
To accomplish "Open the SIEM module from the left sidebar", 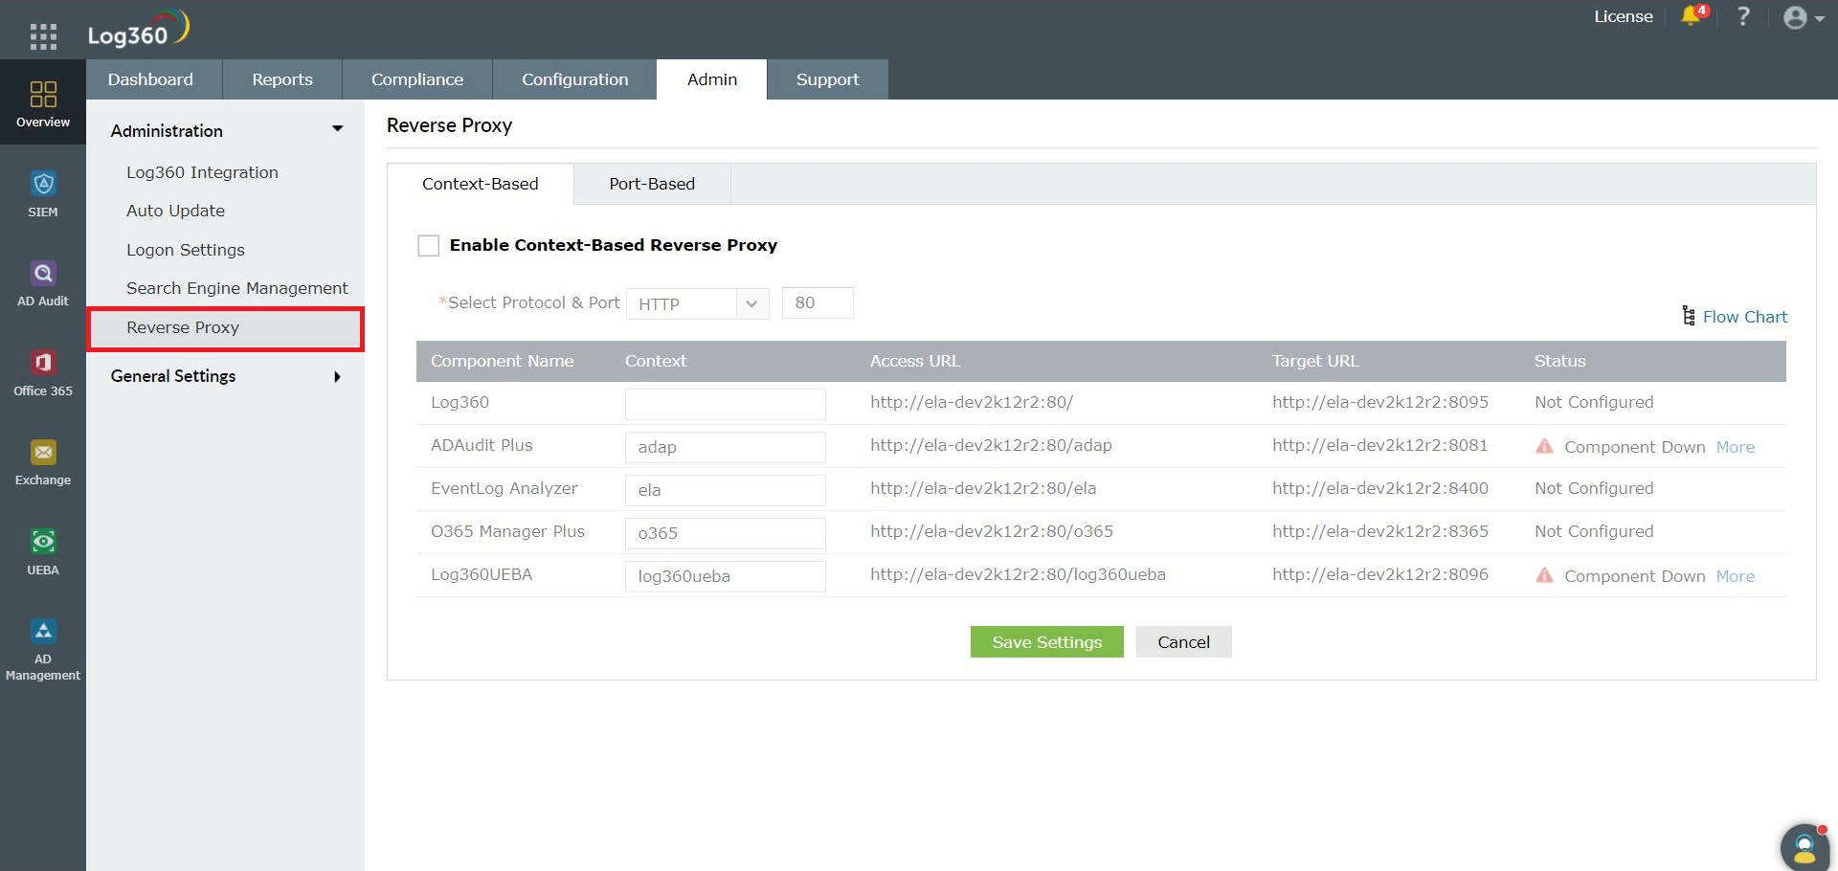I will click(x=43, y=191).
